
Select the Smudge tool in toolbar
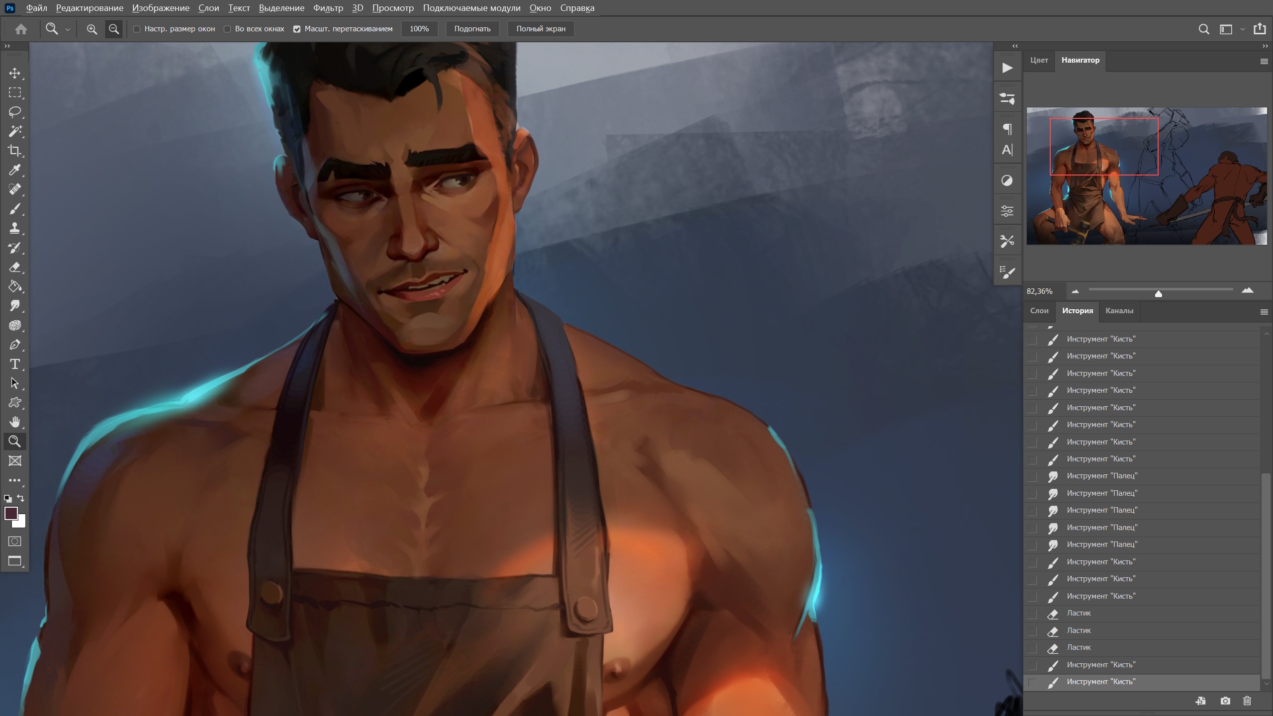click(15, 306)
